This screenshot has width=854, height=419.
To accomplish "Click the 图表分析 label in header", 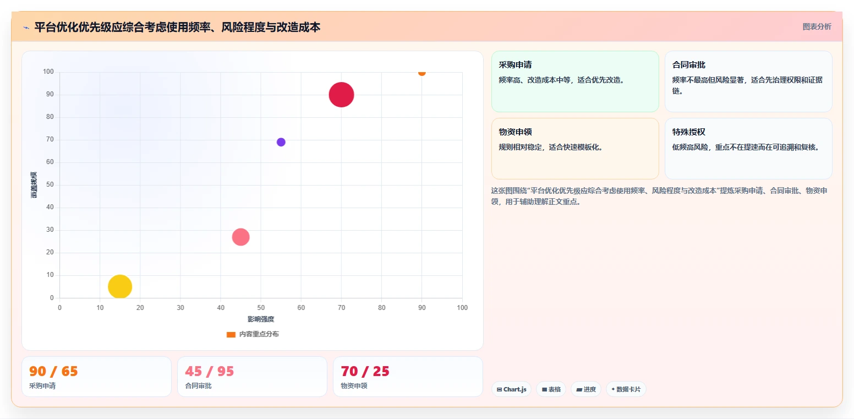I will click(817, 26).
